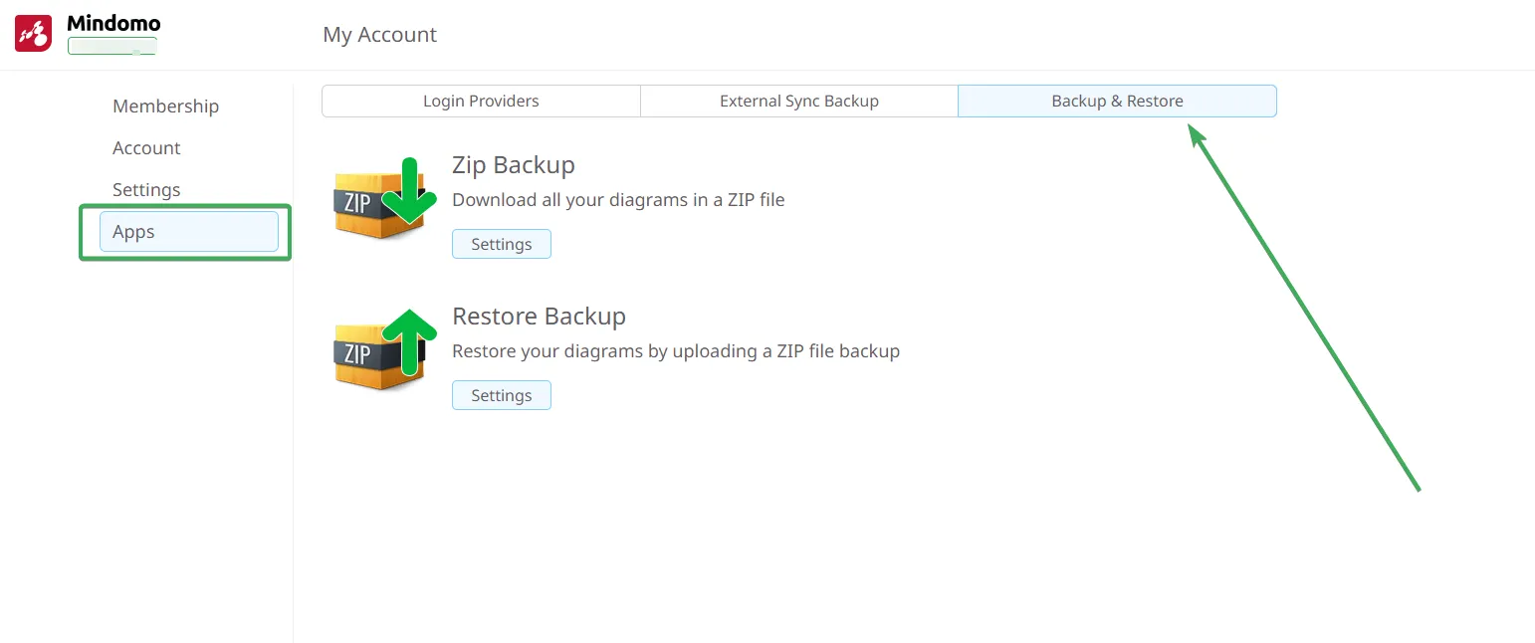
Task: Open Settings under Restore Backup
Action: tap(501, 396)
